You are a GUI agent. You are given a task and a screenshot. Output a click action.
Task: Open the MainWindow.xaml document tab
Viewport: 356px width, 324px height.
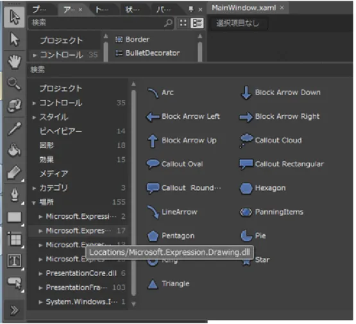tap(244, 8)
